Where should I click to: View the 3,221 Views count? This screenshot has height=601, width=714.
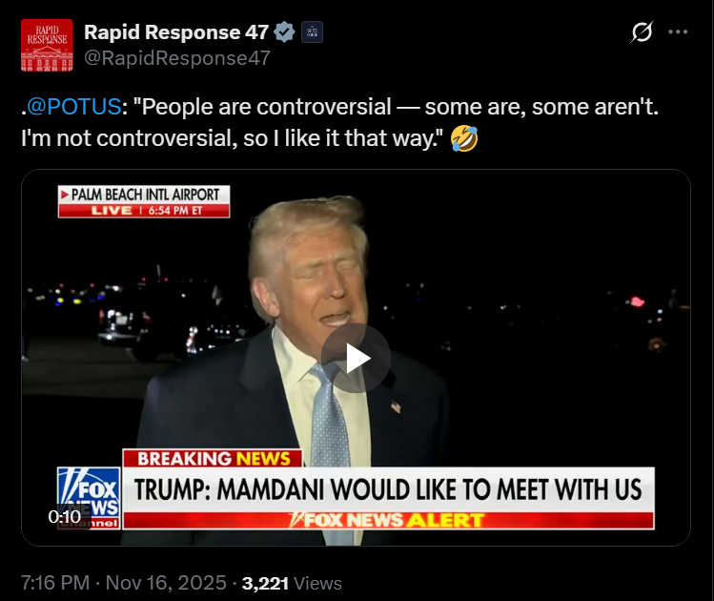(292, 583)
